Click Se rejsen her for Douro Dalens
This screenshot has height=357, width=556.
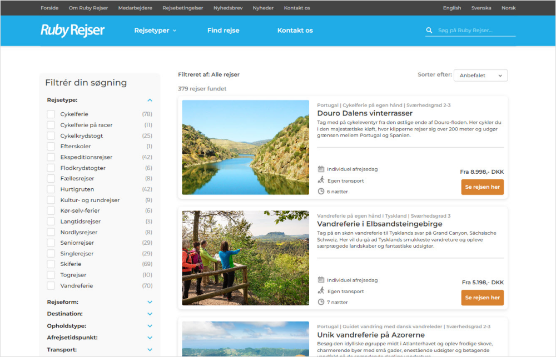point(482,187)
